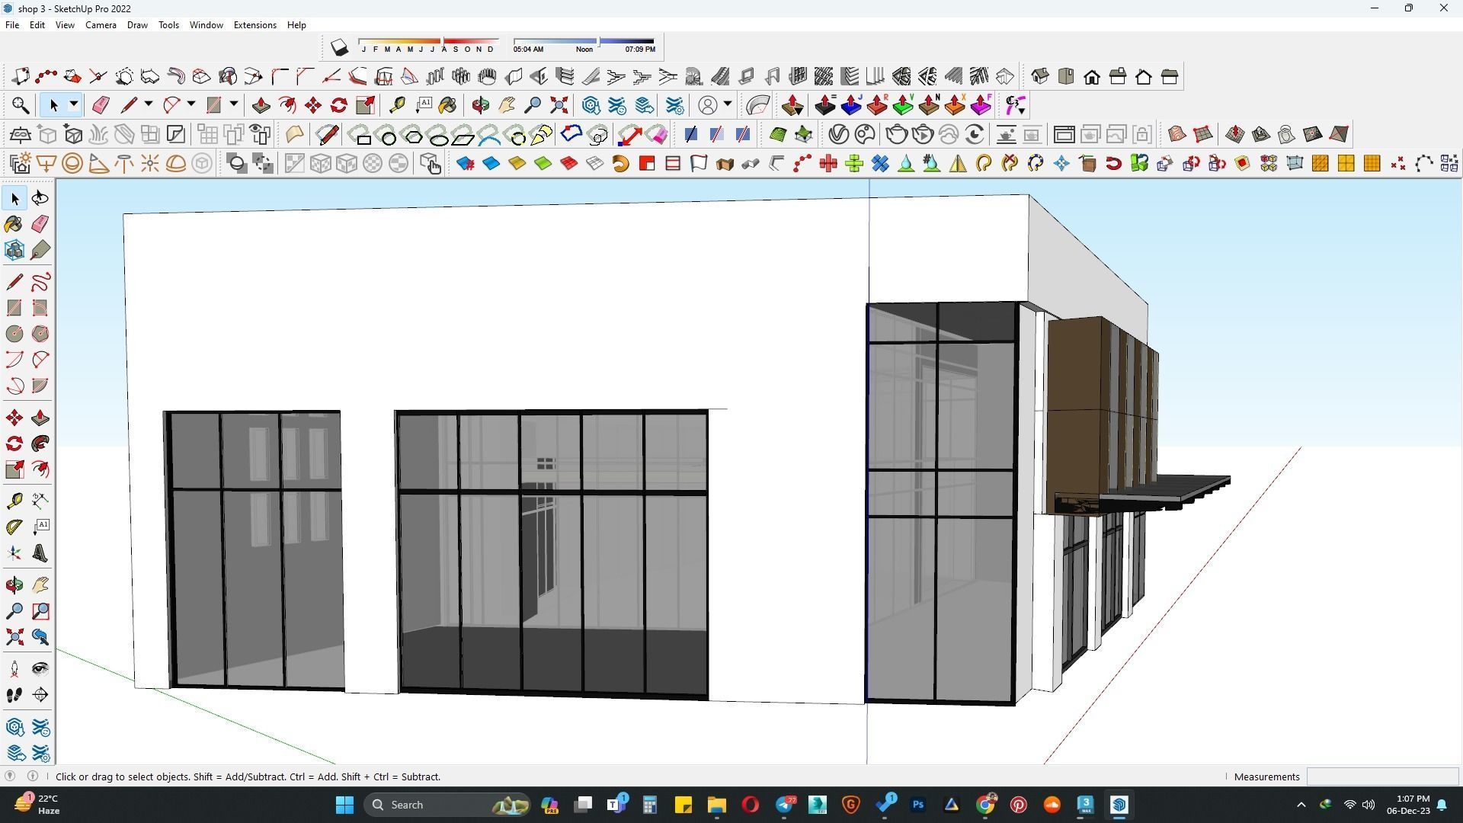Choose the Offset tool in left toolbar
The height and width of the screenshot is (823, 1463).
click(40, 470)
